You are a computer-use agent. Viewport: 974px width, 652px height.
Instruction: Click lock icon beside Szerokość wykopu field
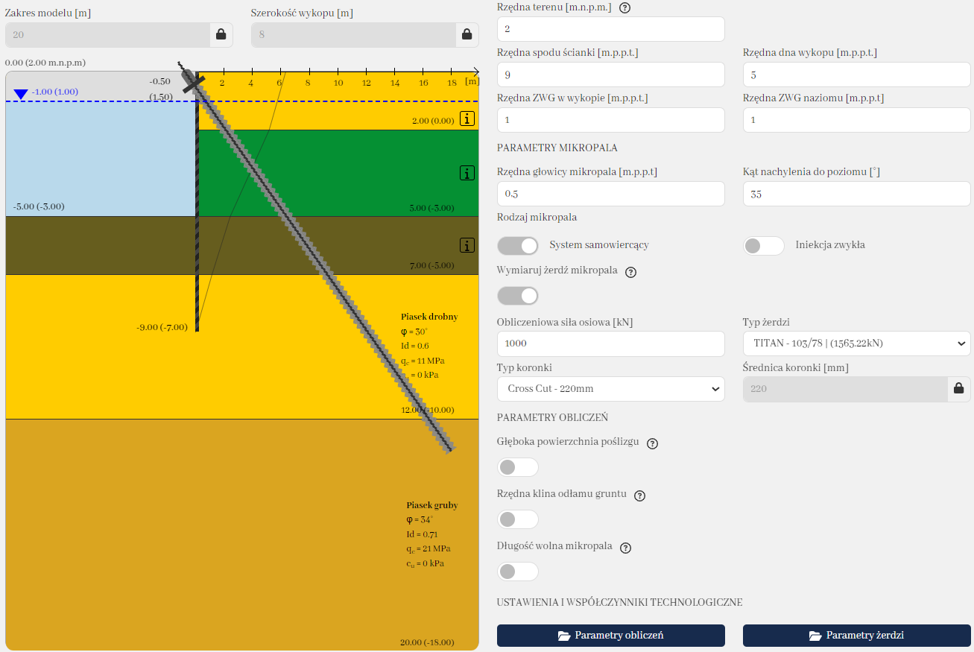click(467, 34)
